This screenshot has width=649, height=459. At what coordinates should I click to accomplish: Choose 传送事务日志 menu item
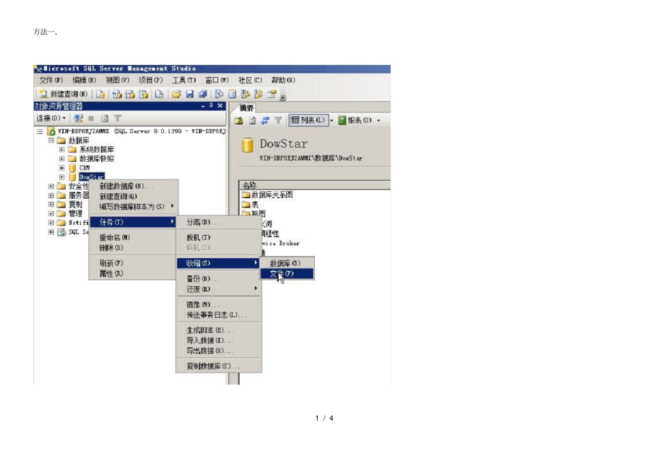click(x=219, y=315)
